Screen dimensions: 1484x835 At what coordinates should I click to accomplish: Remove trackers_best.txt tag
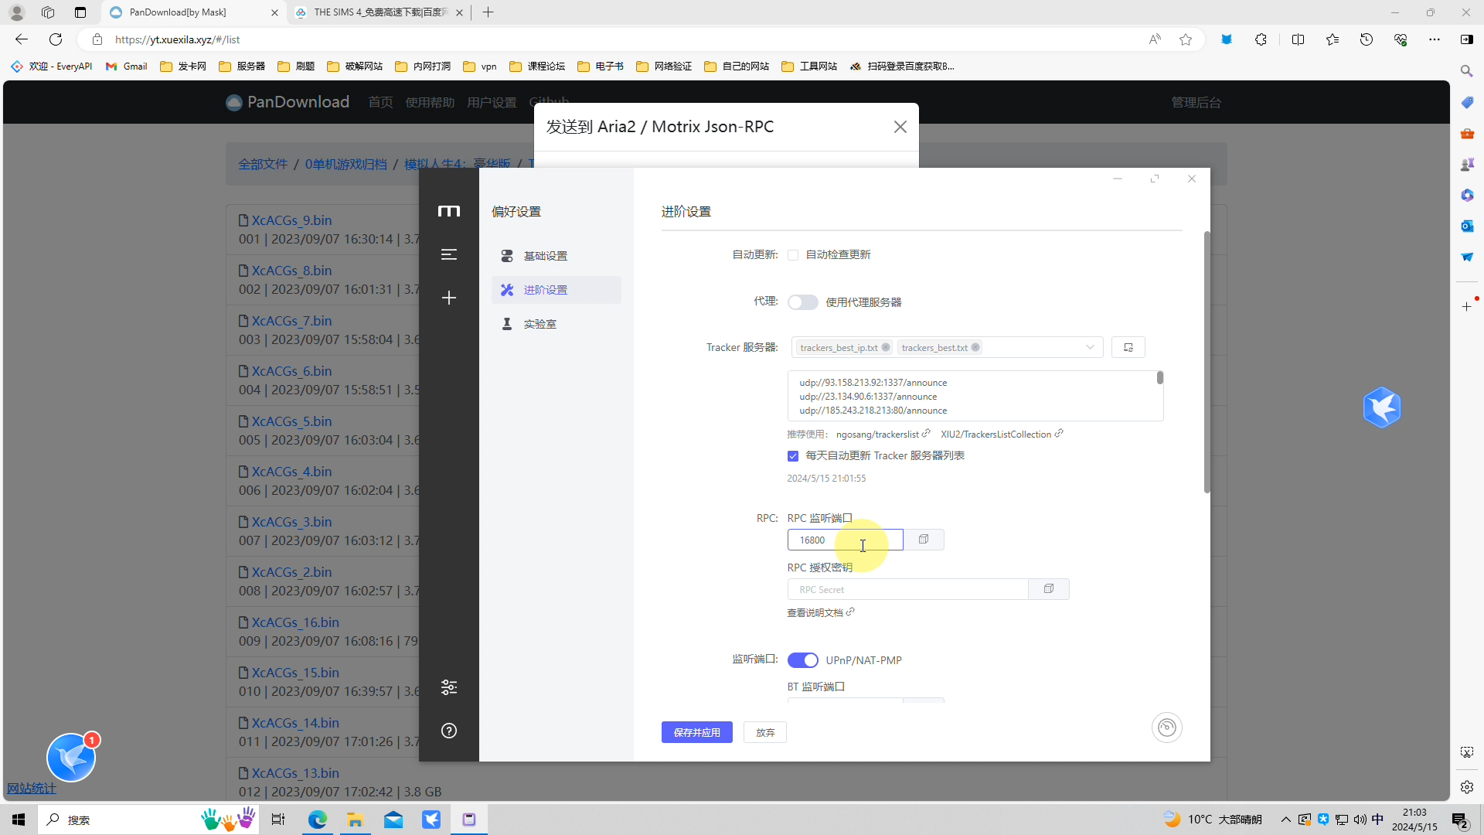975,347
